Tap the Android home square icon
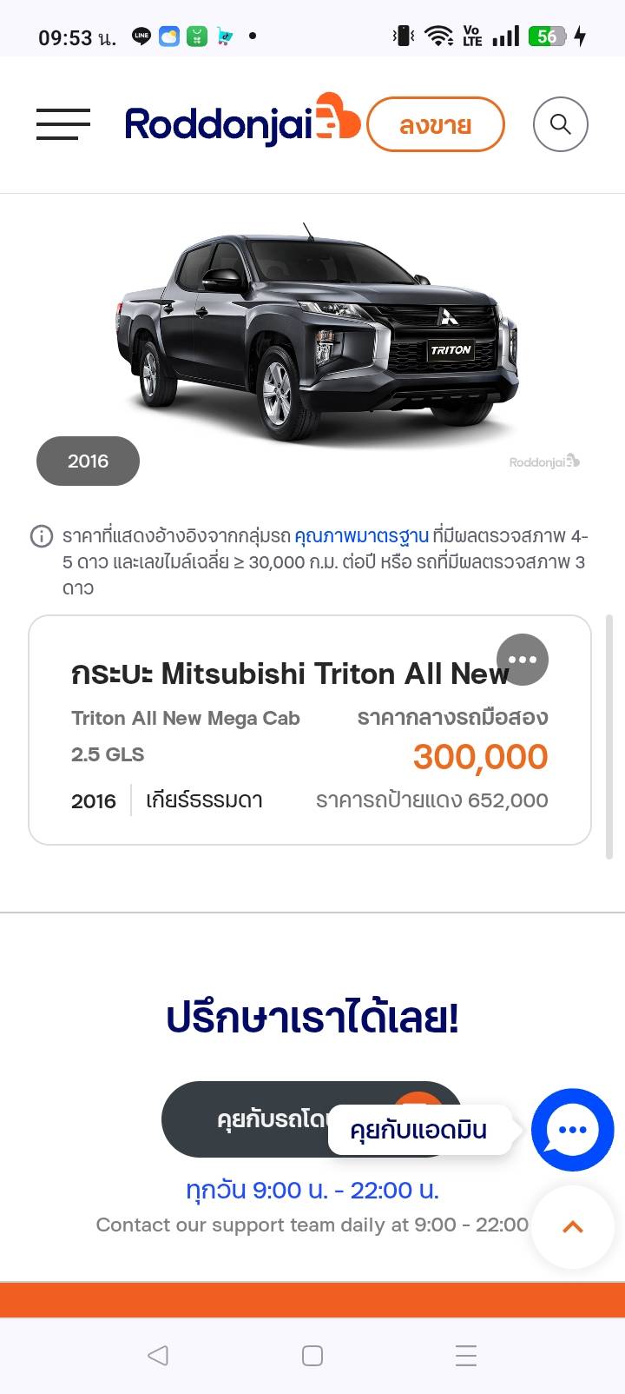 pos(312,1356)
